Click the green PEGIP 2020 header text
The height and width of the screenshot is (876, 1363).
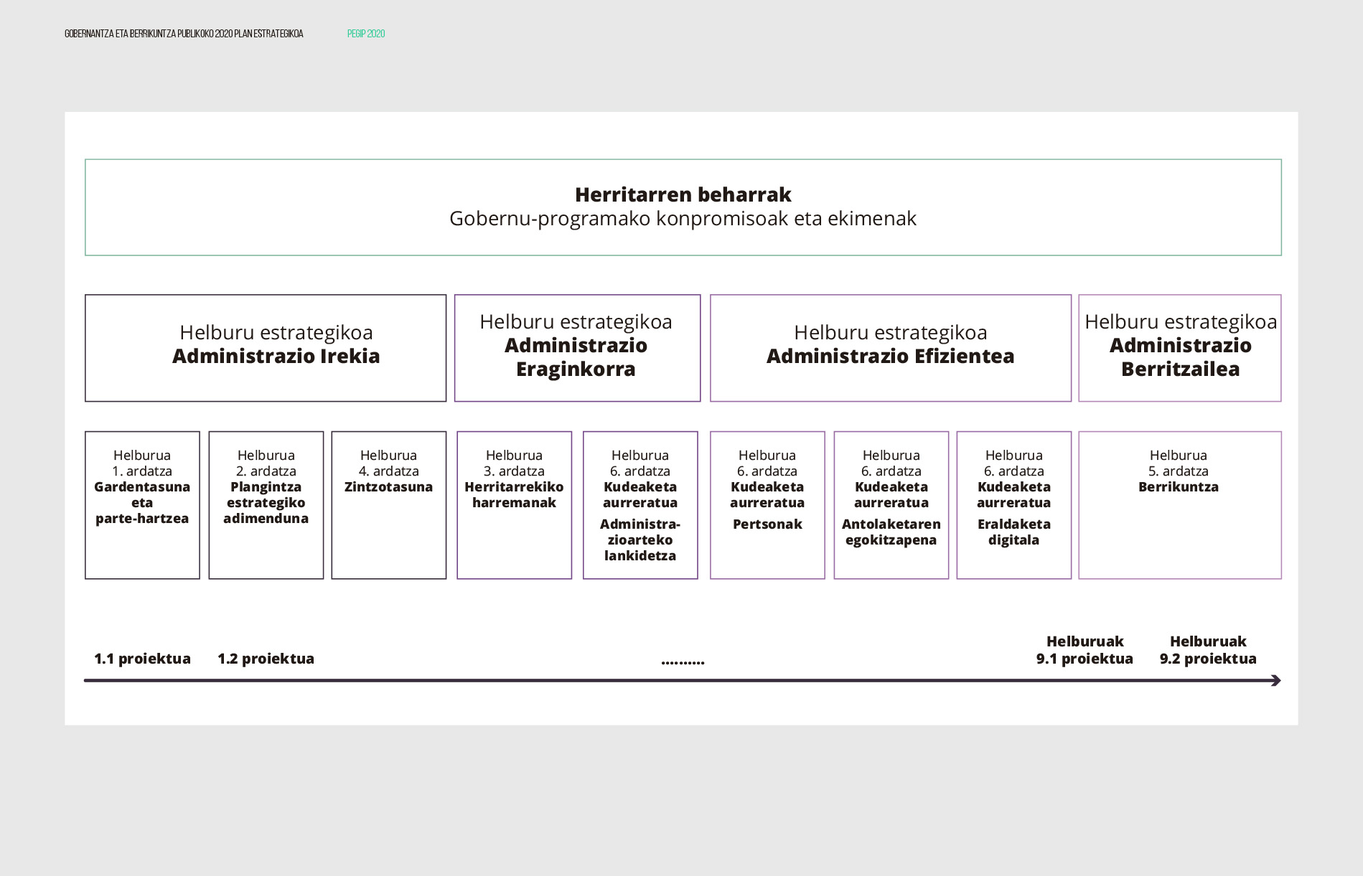tap(366, 34)
